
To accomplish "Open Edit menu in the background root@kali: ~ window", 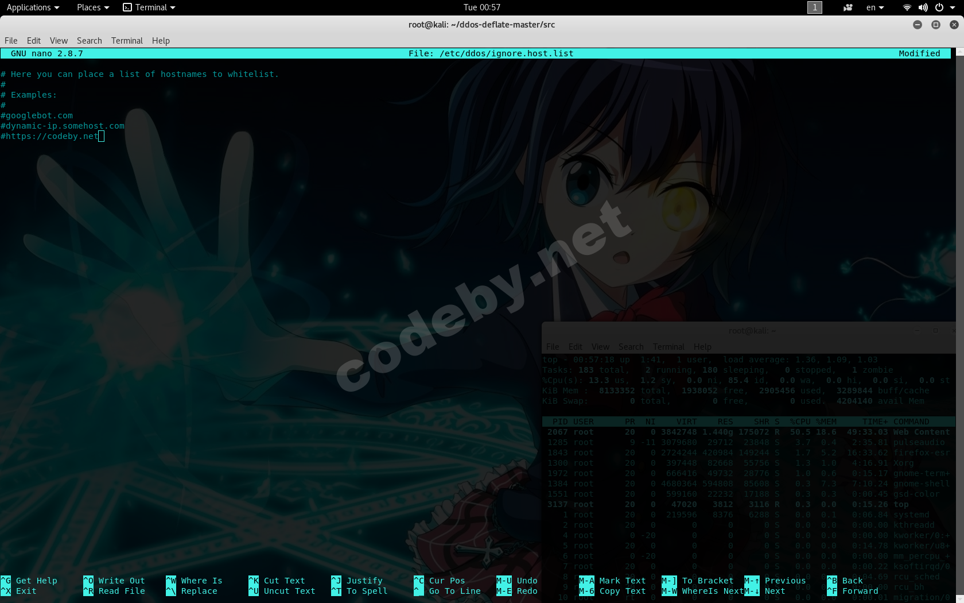I will (576, 347).
